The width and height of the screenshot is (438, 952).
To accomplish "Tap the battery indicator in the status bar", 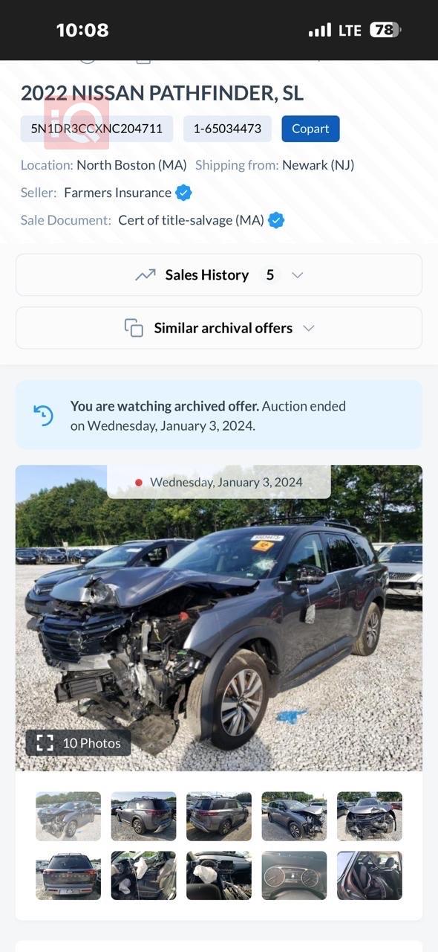I will pos(386,30).
